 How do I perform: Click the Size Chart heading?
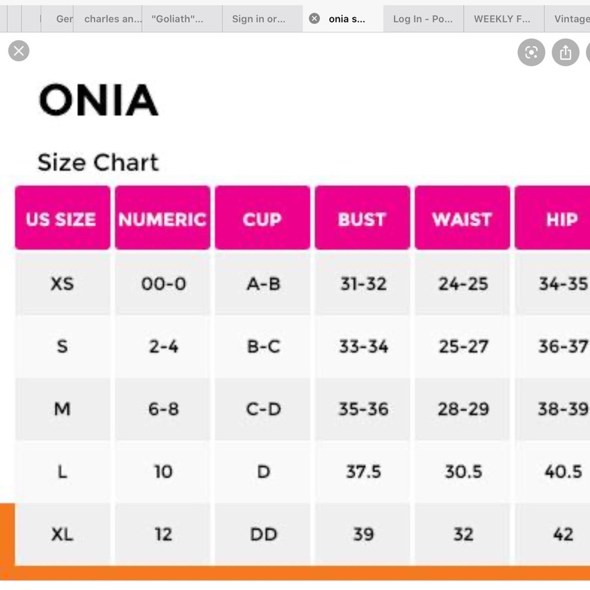pos(98,163)
